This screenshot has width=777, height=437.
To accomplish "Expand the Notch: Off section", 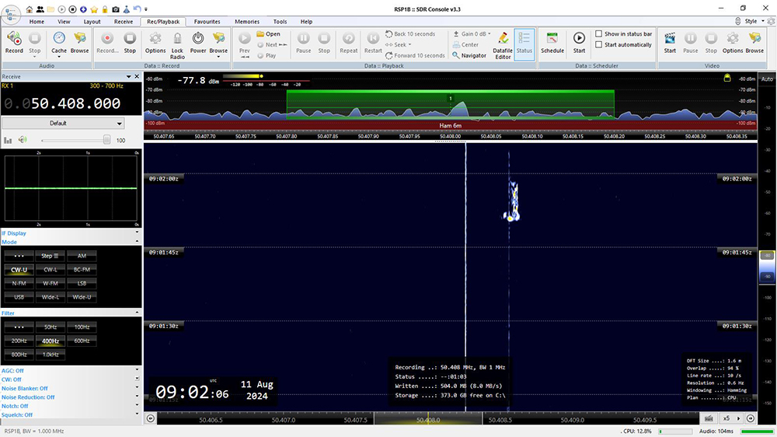I will point(137,406).
